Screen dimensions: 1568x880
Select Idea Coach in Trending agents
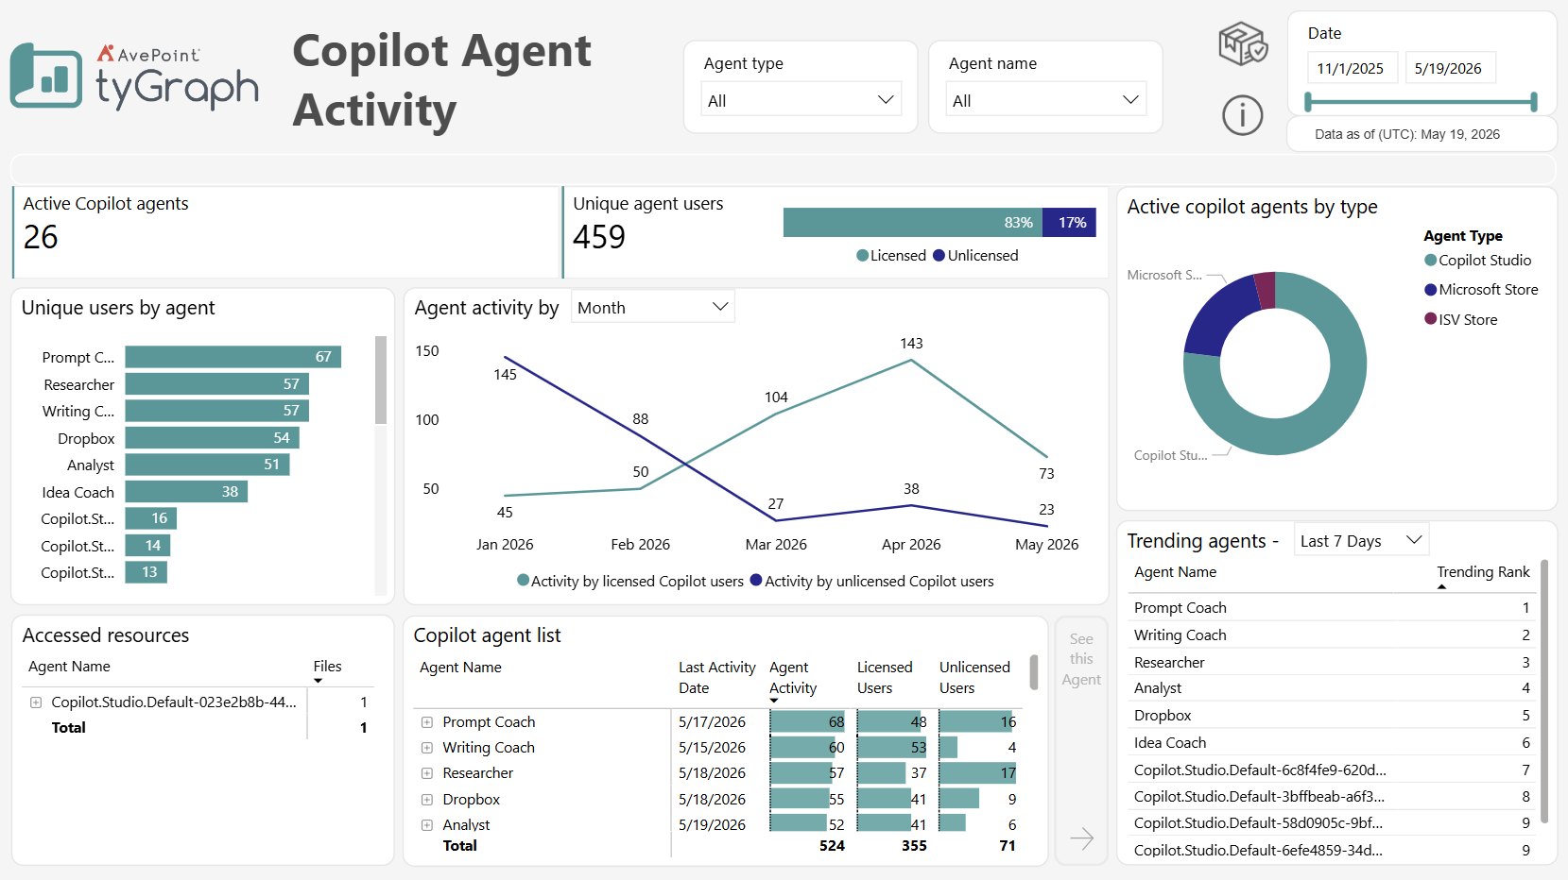[x=1332, y=743]
